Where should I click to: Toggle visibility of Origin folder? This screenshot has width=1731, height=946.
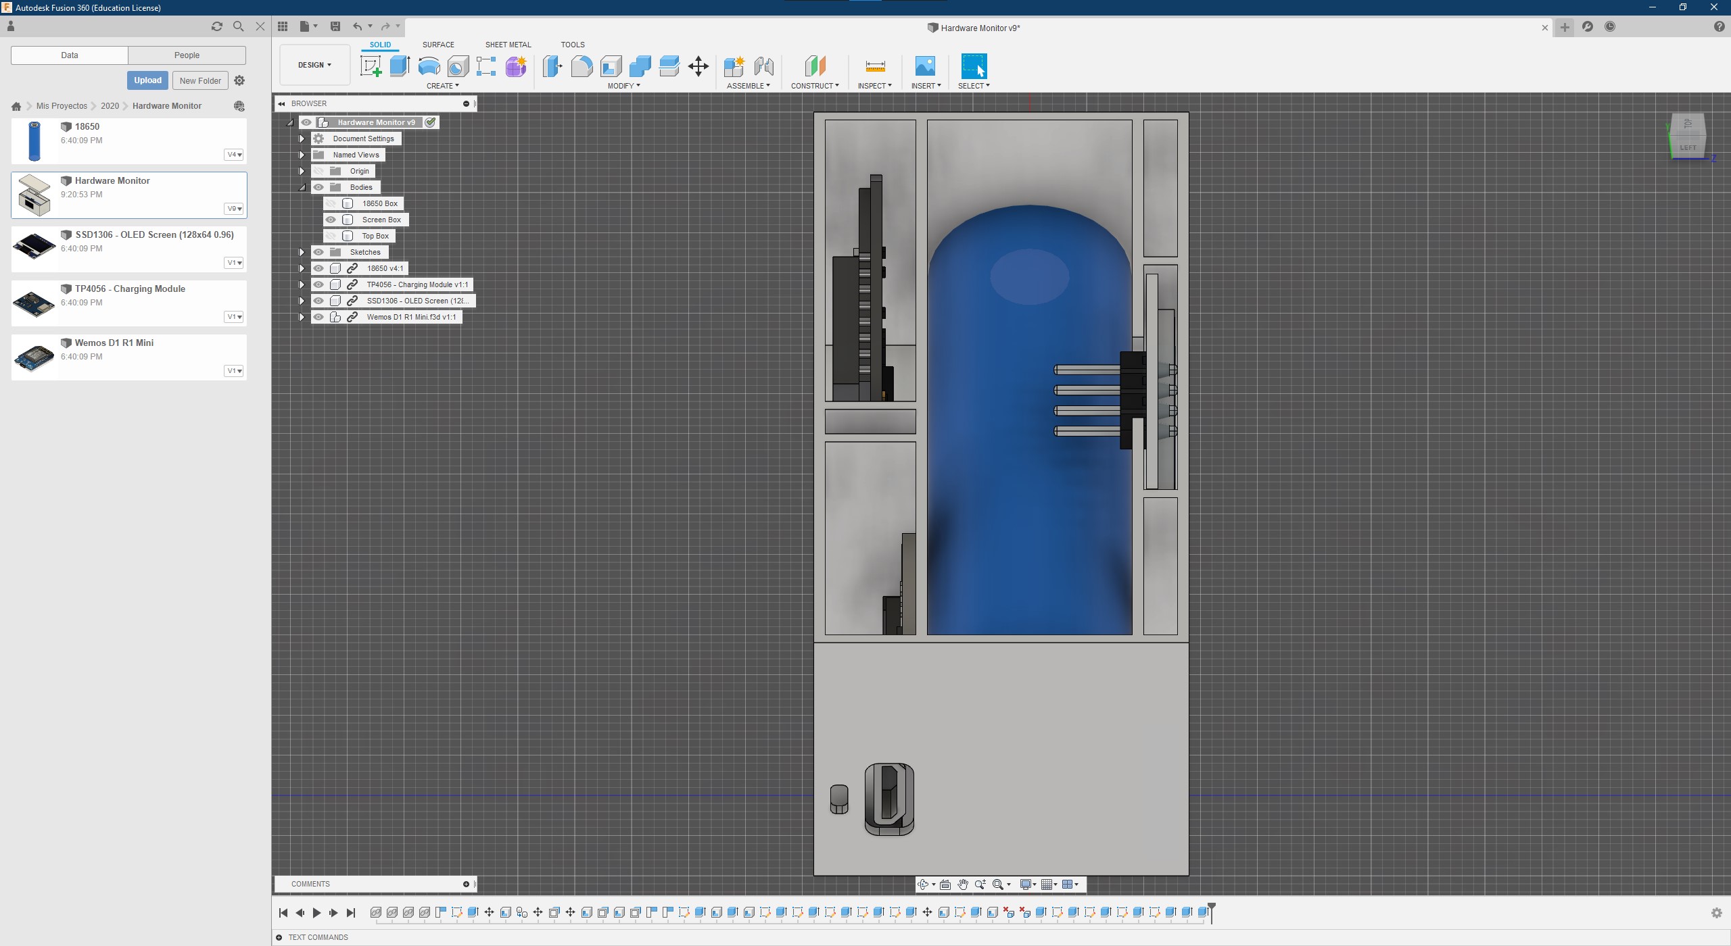tap(318, 171)
